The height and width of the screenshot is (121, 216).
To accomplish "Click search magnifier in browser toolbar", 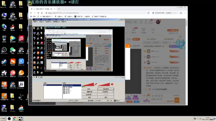I will coord(181,13).
